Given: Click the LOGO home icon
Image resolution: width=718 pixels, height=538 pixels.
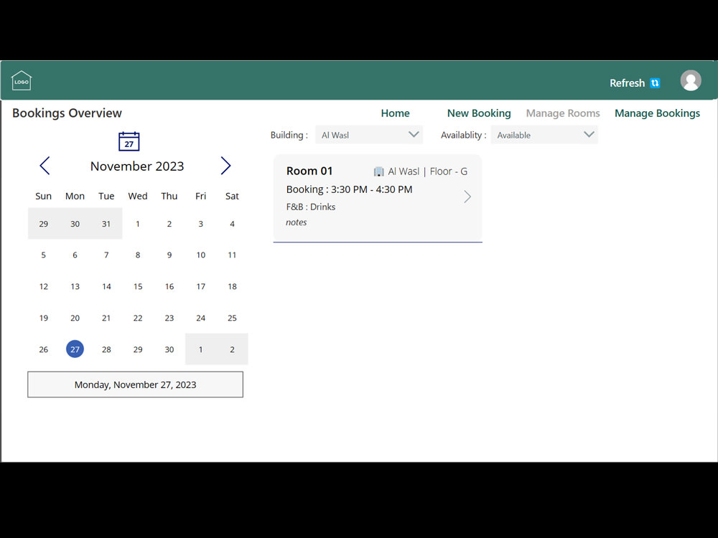Looking at the screenshot, I should point(21,80).
